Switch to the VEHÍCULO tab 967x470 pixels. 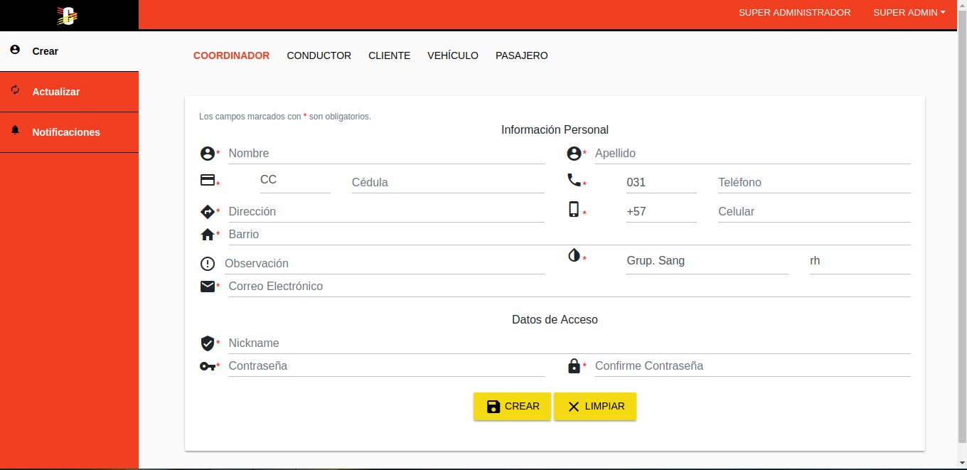click(x=453, y=55)
